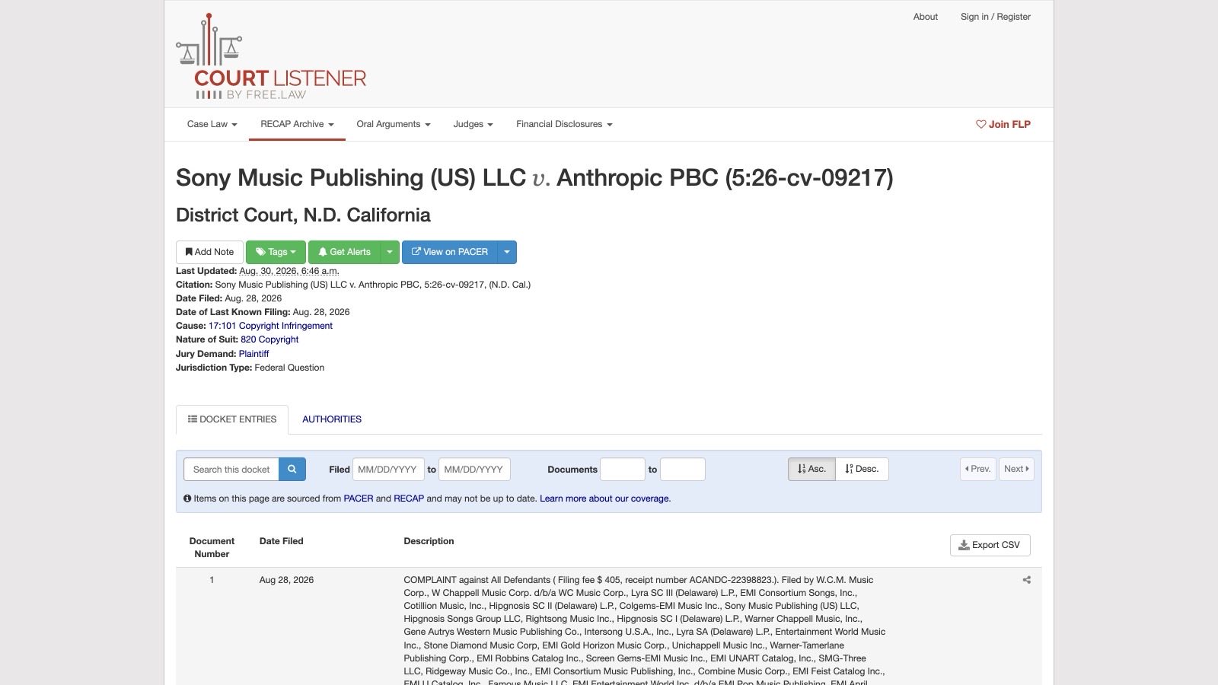Click the COMPLAINT description text
1218x685 pixels.
(x=645, y=630)
